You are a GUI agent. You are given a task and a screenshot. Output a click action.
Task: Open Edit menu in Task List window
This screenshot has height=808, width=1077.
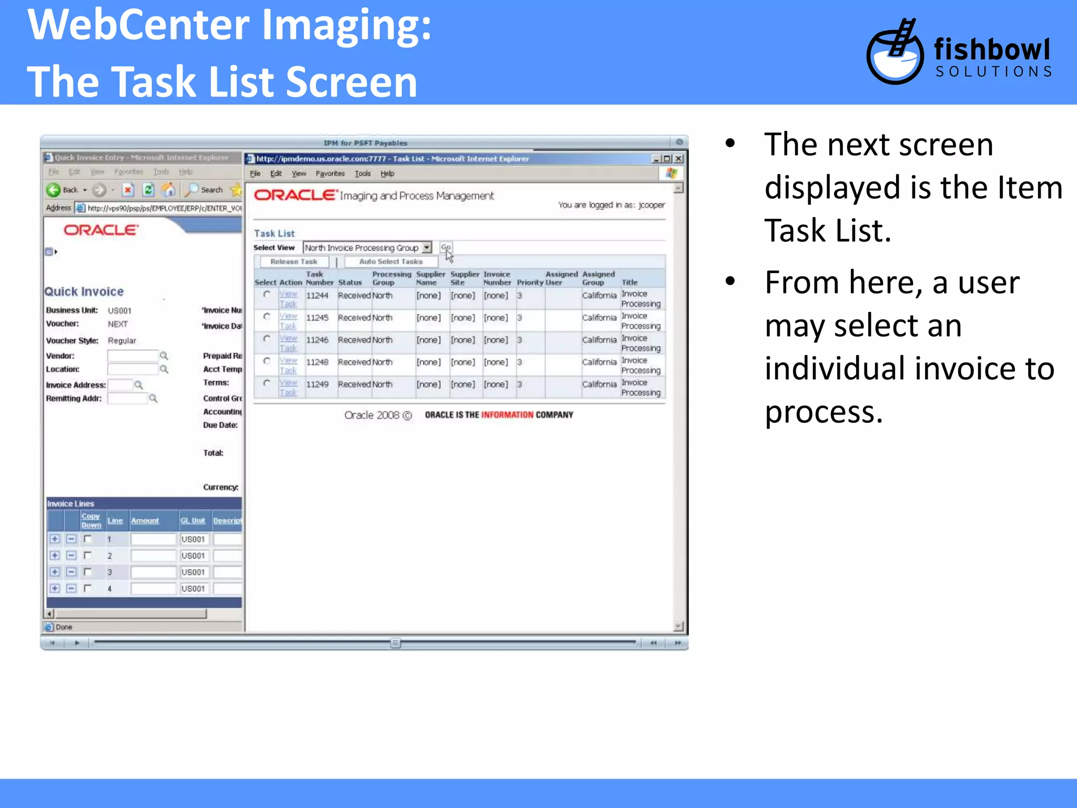276,174
